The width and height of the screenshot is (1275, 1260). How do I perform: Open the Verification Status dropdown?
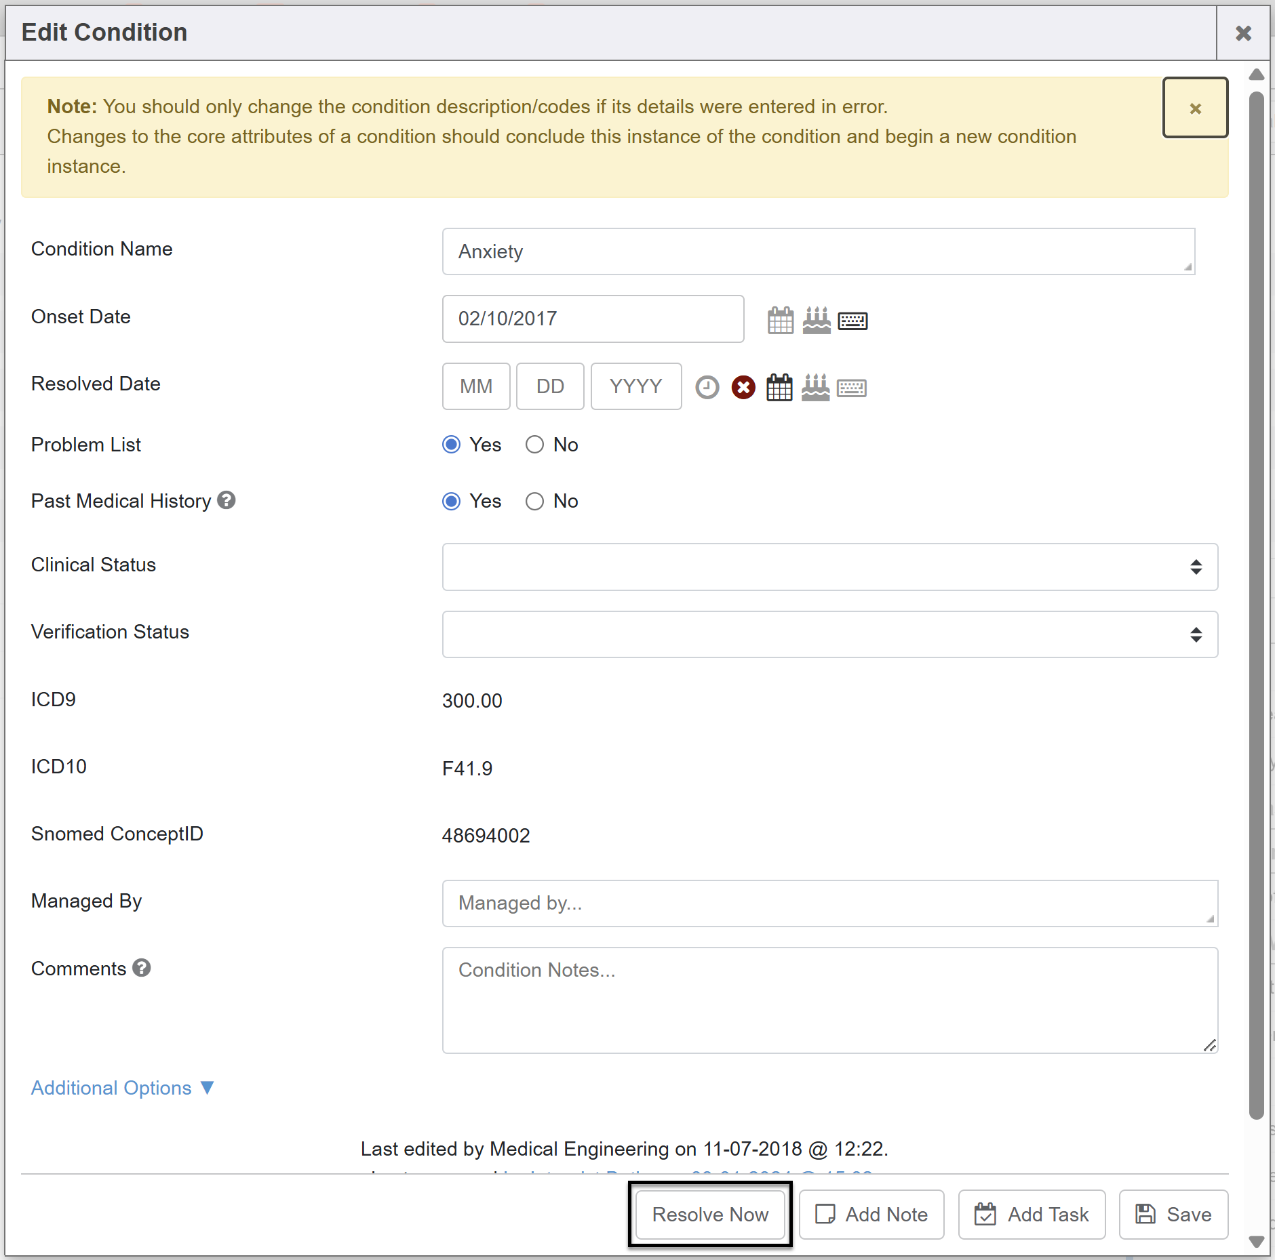click(829, 634)
